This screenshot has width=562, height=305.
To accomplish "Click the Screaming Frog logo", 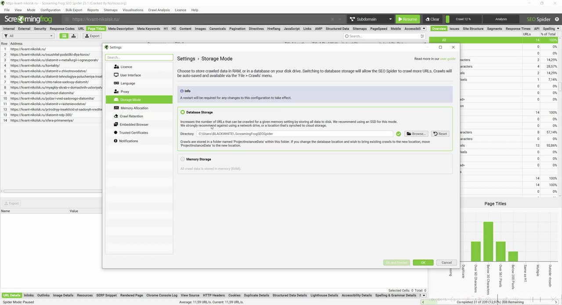I will (x=28, y=19).
